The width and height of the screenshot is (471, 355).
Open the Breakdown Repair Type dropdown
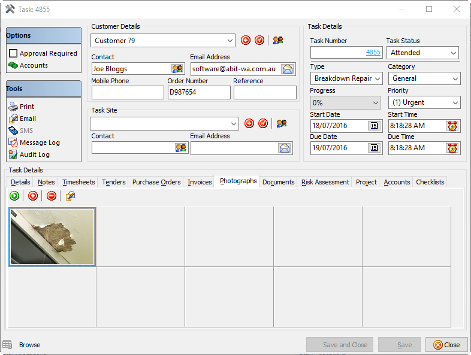point(377,78)
